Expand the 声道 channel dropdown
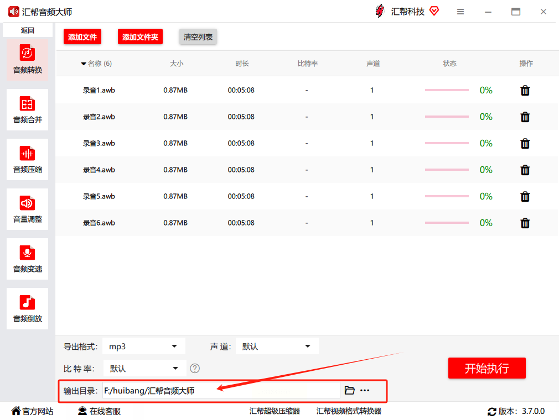Viewport: 559px width, 420px height. [x=277, y=346]
